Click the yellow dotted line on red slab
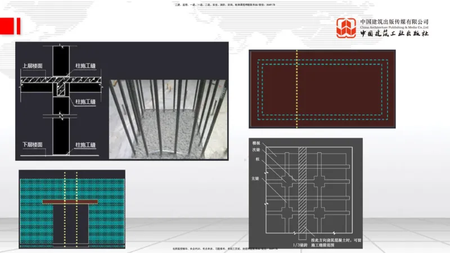This screenshot has width=450, height=253. [296, 90]
